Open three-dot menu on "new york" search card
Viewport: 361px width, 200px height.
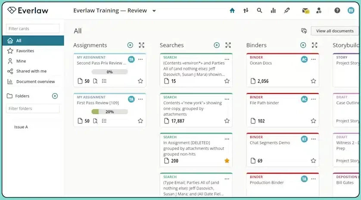coord(227,99)
